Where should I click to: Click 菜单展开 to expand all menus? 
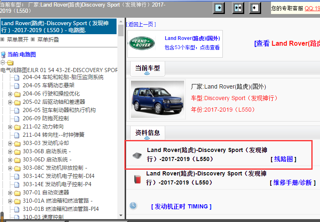click(x=18, y=40)
